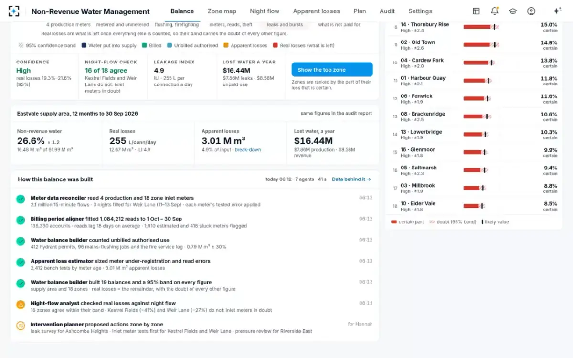Click the Confidence 'High' value
The height and width of the screenshot is (358, 573).
(23, 70)
